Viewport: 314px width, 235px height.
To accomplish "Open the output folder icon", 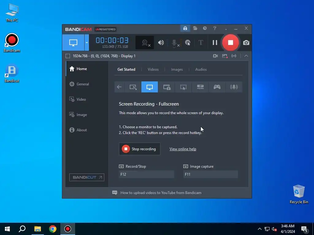I will (x=195, y=28).
